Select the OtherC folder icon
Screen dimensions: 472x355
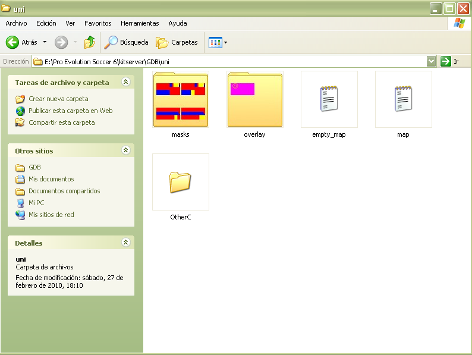180,182
